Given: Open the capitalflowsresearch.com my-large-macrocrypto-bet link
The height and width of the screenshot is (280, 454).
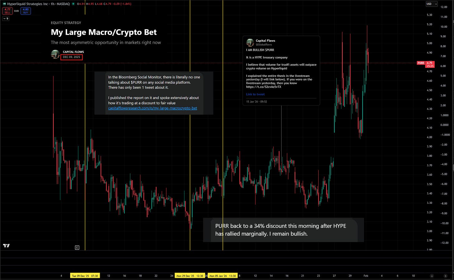Looking at the screenshot, I should point(152,108).
